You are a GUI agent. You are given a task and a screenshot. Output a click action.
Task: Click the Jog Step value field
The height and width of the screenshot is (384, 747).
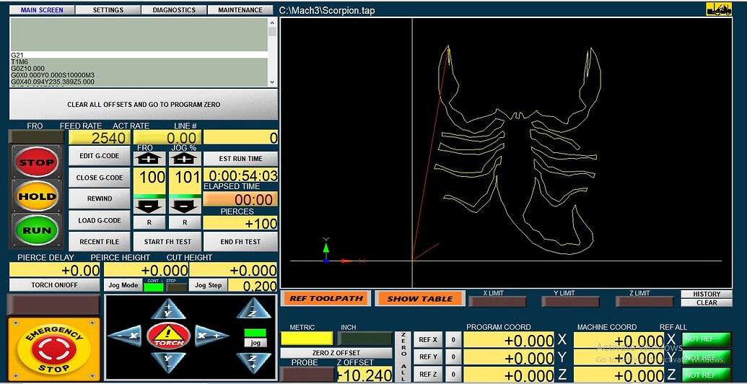click(253, 285)
